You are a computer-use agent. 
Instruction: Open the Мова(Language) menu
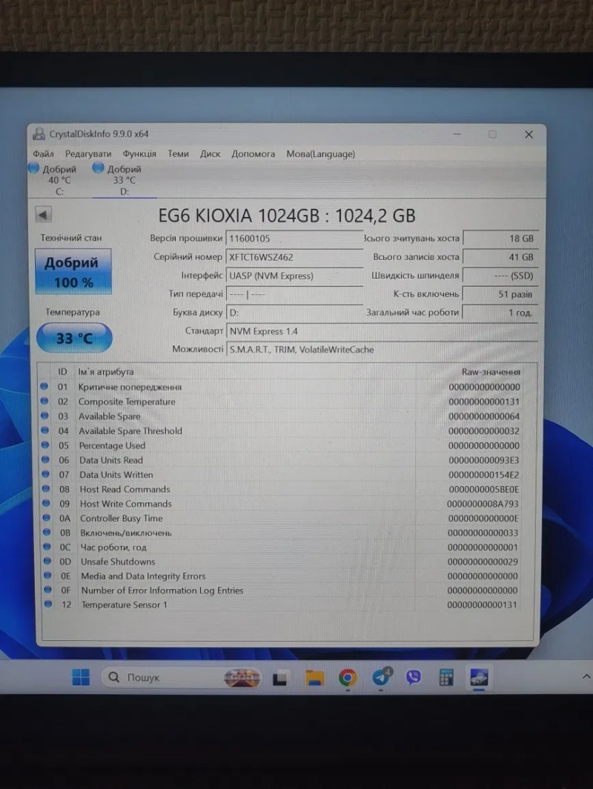tap(321, 154)
